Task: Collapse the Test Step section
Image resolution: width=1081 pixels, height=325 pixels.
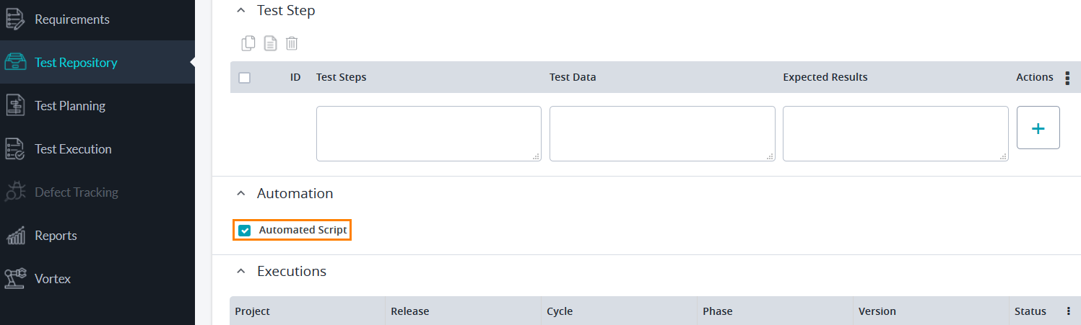Action: [x=241, y=11]
